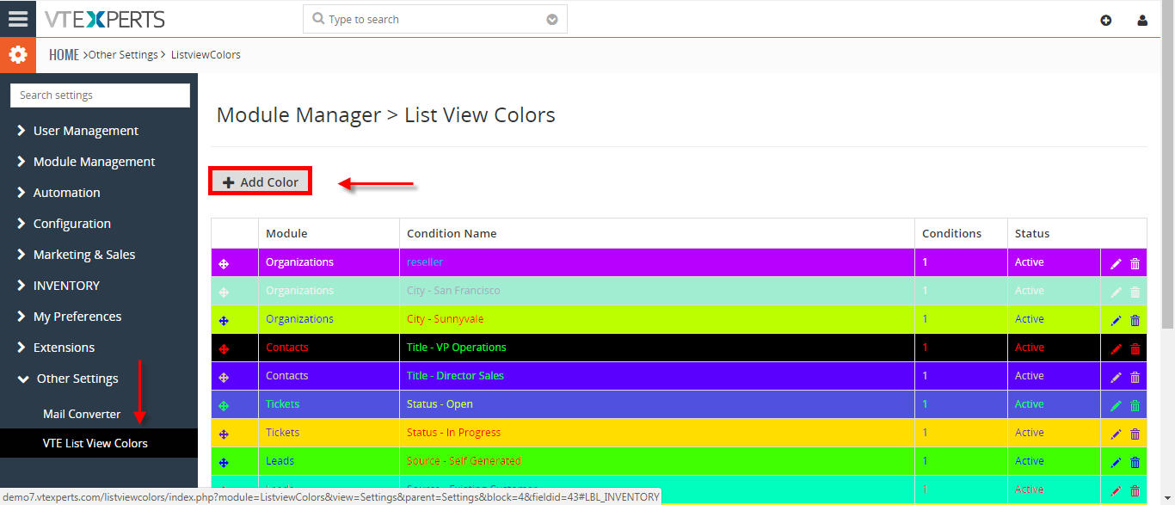The width and height of the screenshot is (1175, 505).
Task: Click move handle of VP Operations row
Action: (224, 348)
